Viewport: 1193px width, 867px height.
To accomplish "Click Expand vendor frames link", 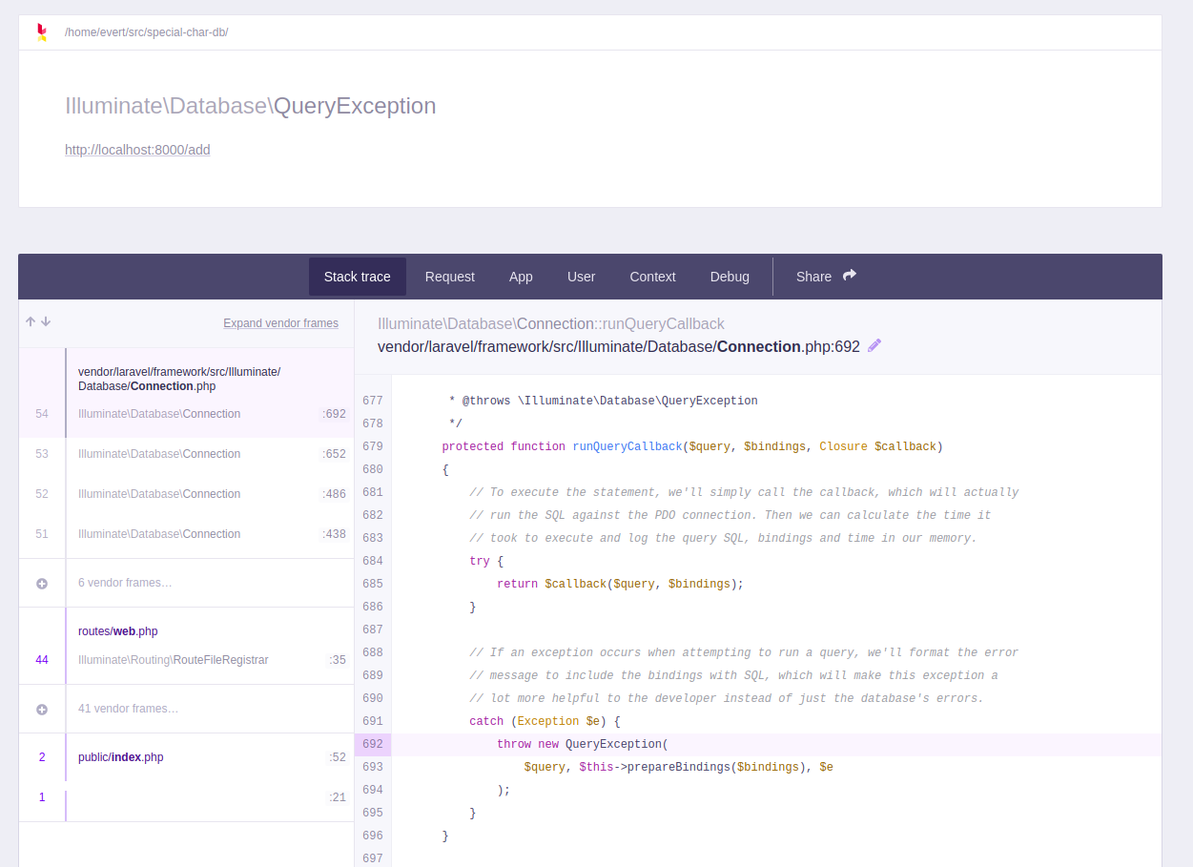I will [280, 323].
